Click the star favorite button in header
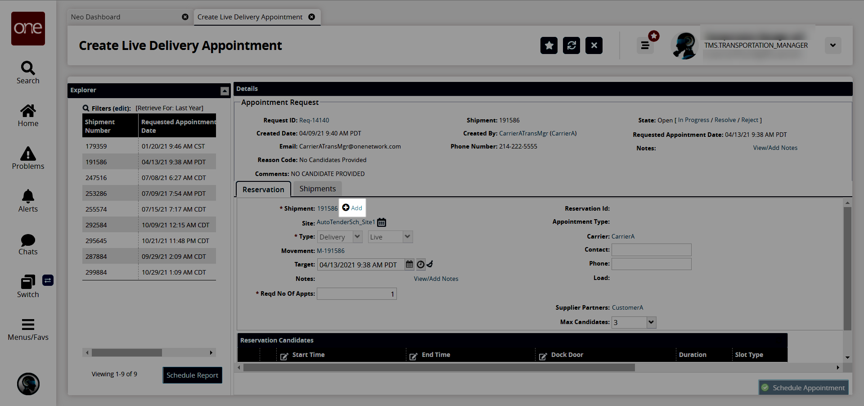The image size is (864, 406). pos(549,45)
